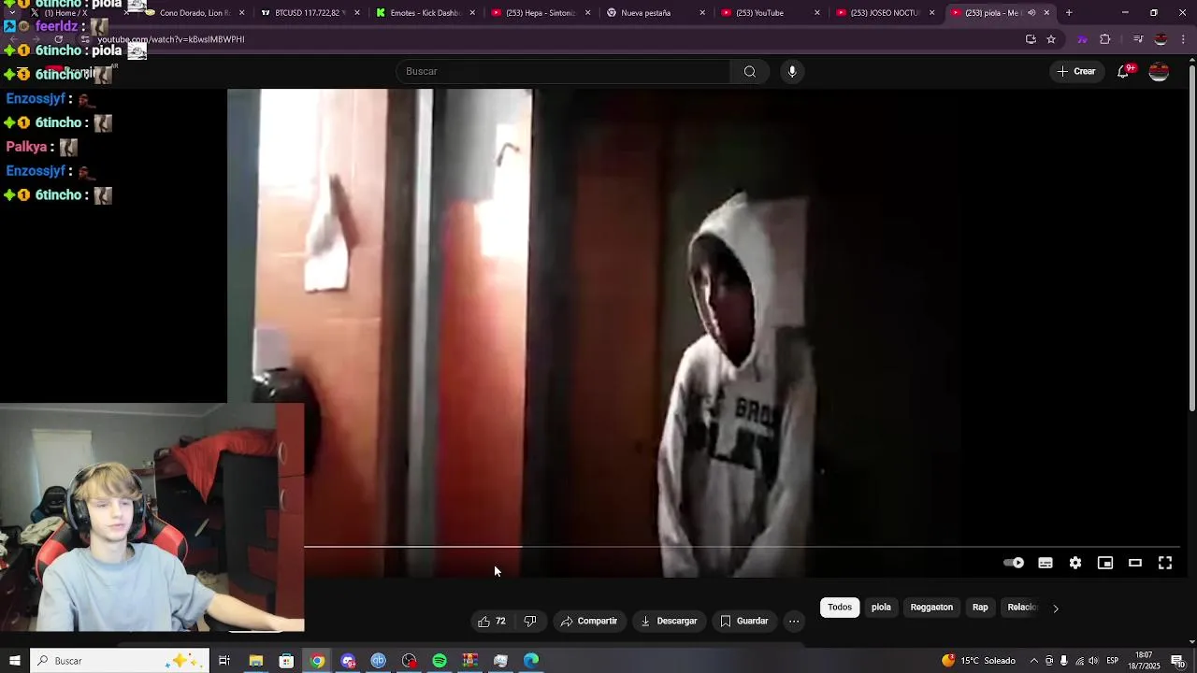This screenshot has height=673, width=1197.
Task: Expand more category chips arrow
Action: [1056, 608]
